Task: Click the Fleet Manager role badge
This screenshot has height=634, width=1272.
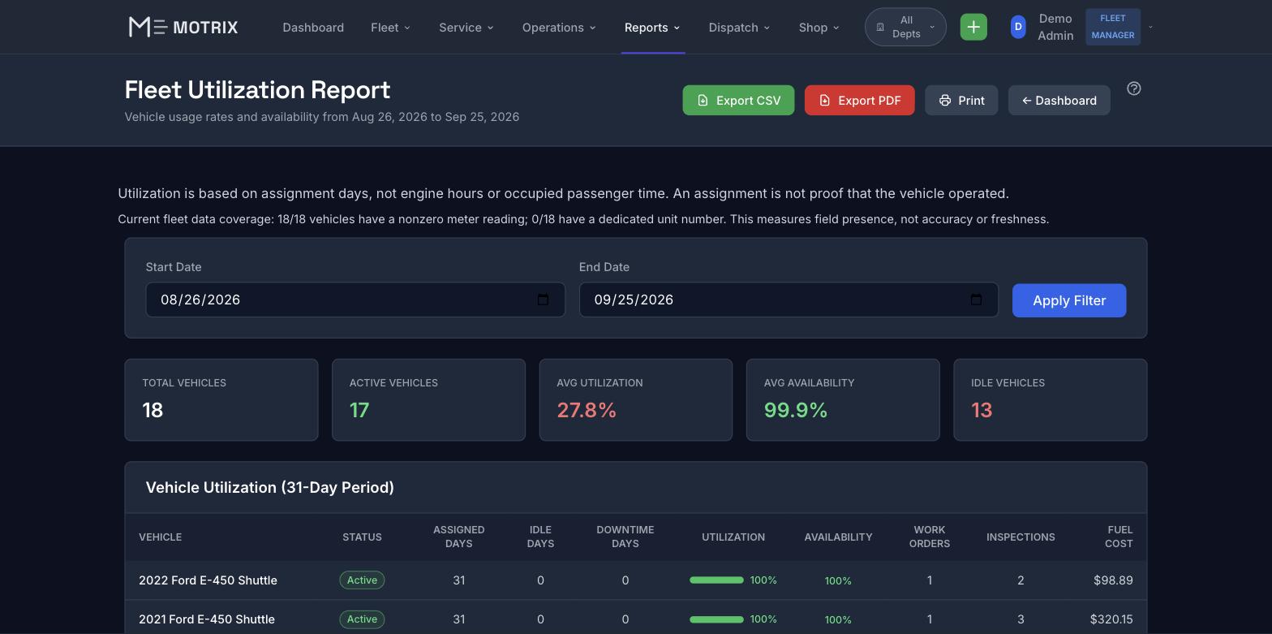Action: pos(1113,27)
